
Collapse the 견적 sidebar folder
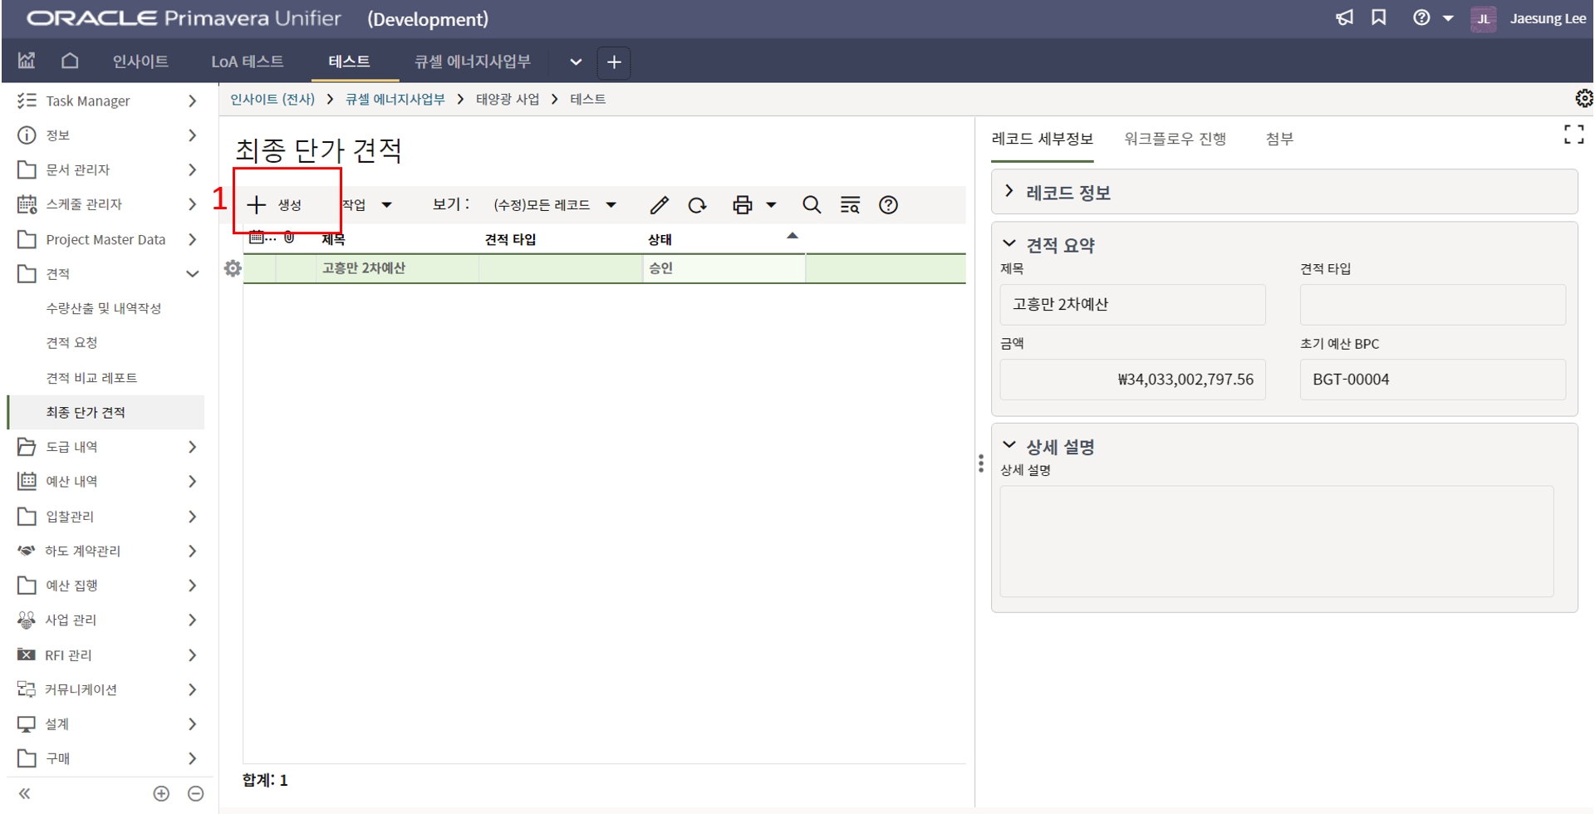[192, 274]
